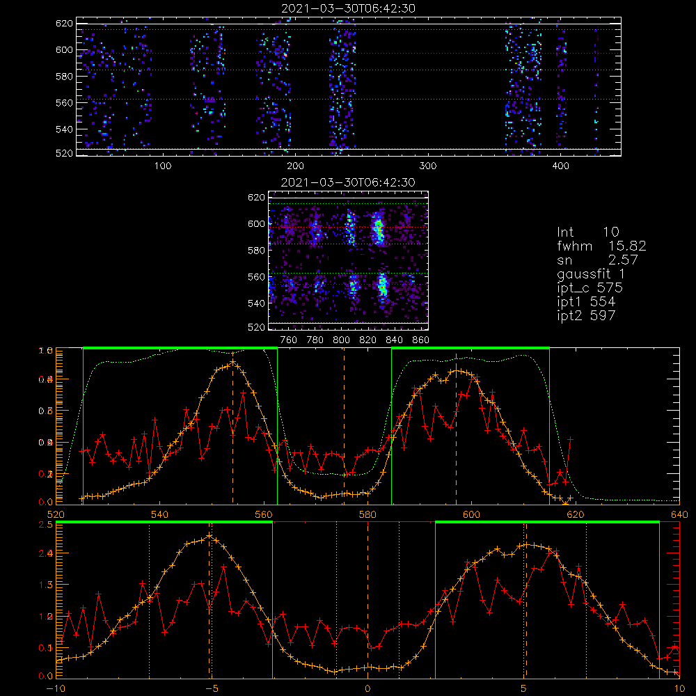The image size is (696, 696).
Task: Click x-axis label 760 of middle image
Action: point(289,340)
